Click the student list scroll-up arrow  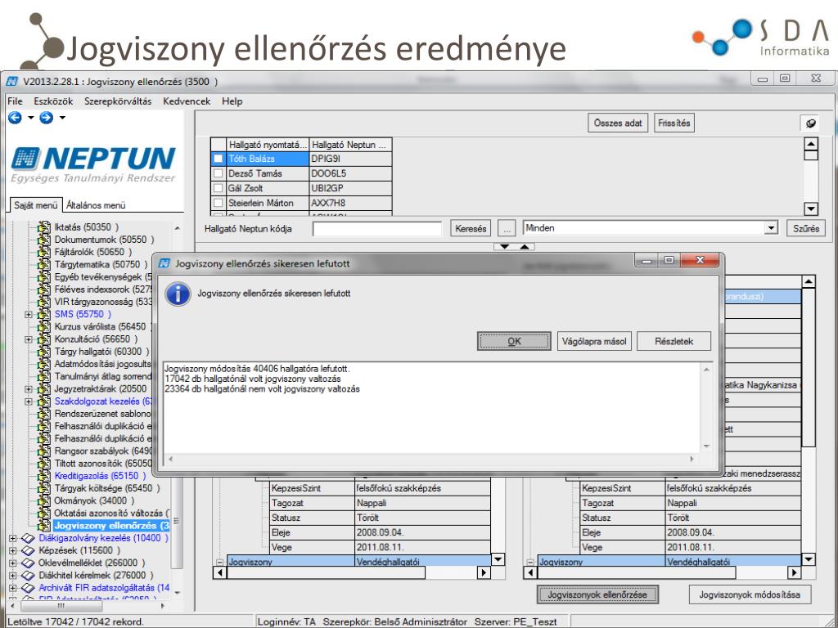click(811, 144)
